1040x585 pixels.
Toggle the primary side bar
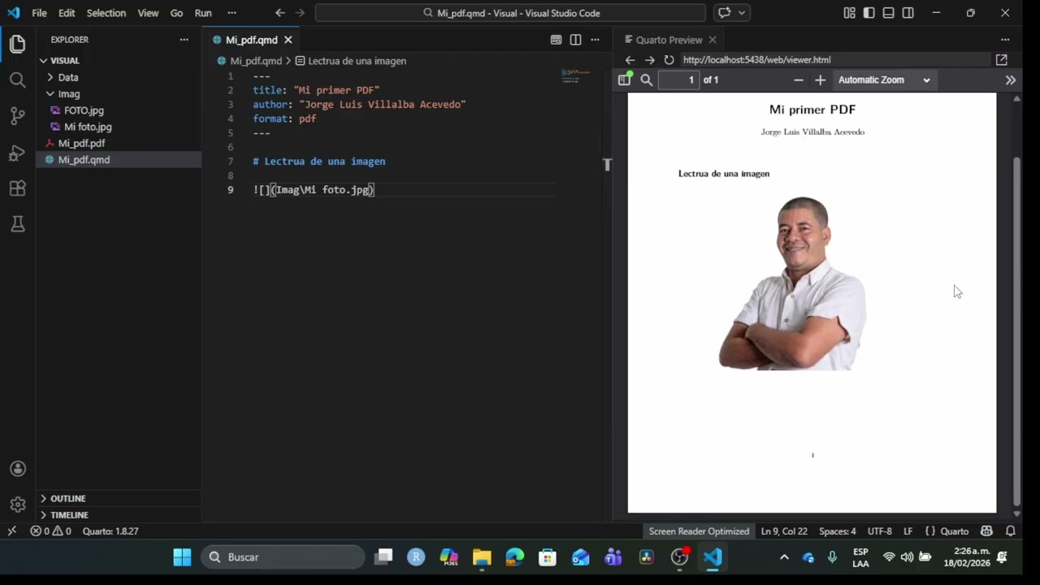click(x=869, y=13)
